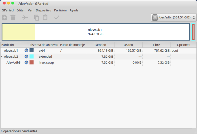Click the info icon beside /dev/sdb1

click(26, 50)
